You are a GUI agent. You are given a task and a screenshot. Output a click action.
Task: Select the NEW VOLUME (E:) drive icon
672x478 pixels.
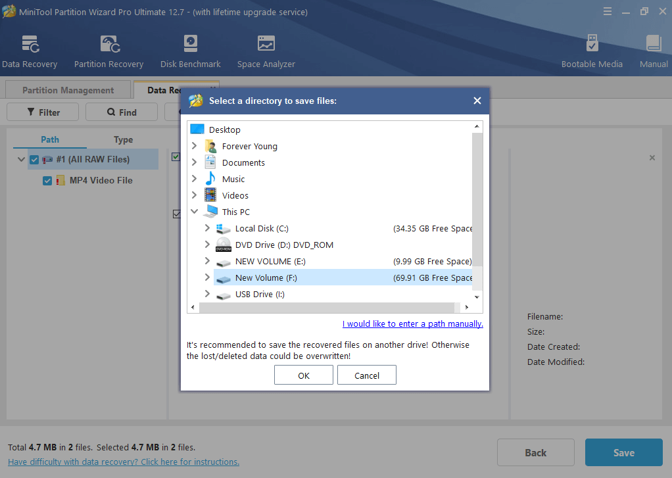click(x=224, y=262)
